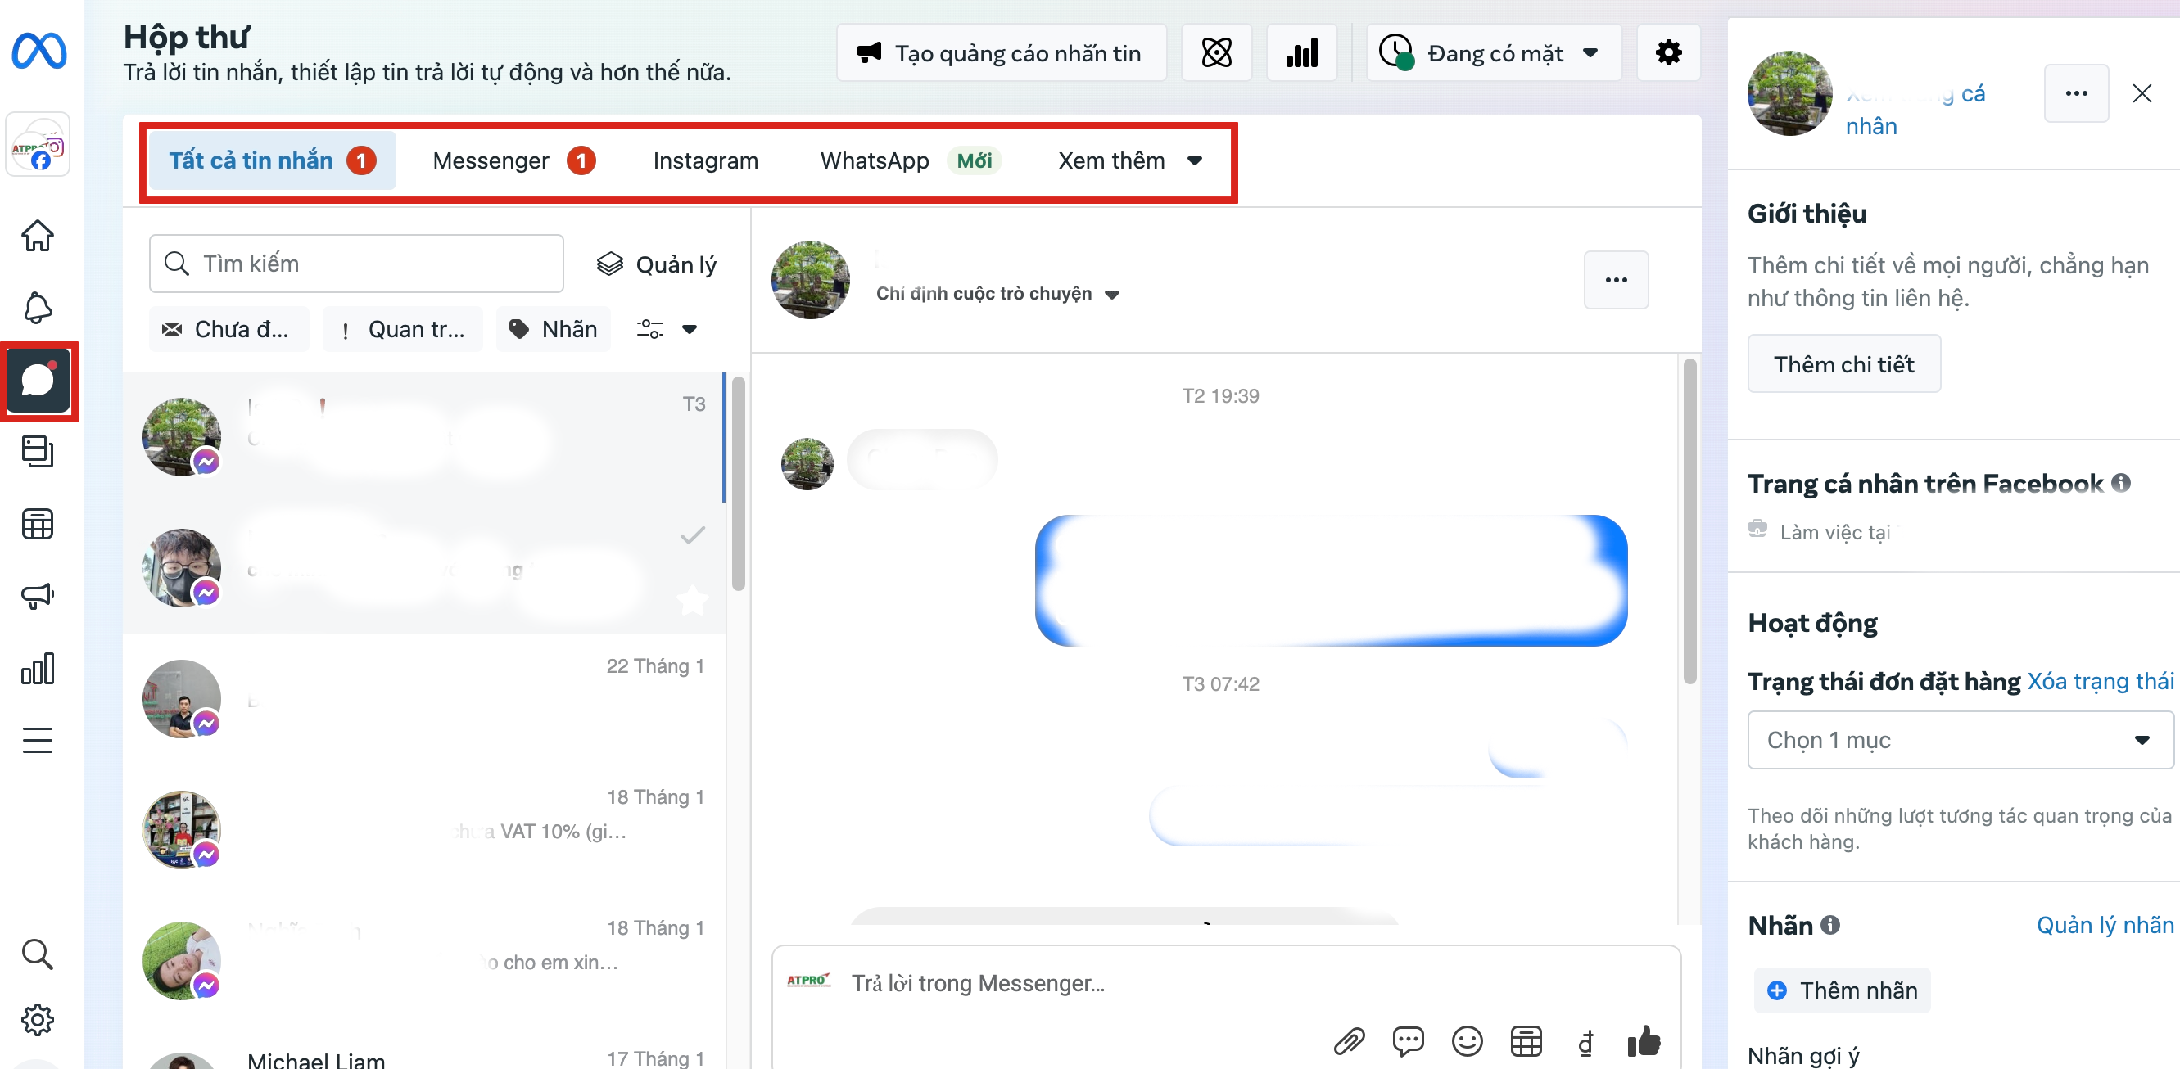2180x1069 pixels.
Task: Open Notifications bell in sidebar
Action: 38,307
